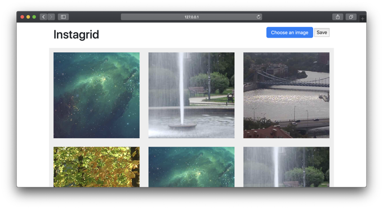Click the Instagrid heading
This screenshot has width=383, height=209.
[76, 34]
